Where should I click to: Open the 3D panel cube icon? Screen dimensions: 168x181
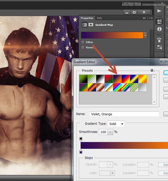(x=159, y=22)
